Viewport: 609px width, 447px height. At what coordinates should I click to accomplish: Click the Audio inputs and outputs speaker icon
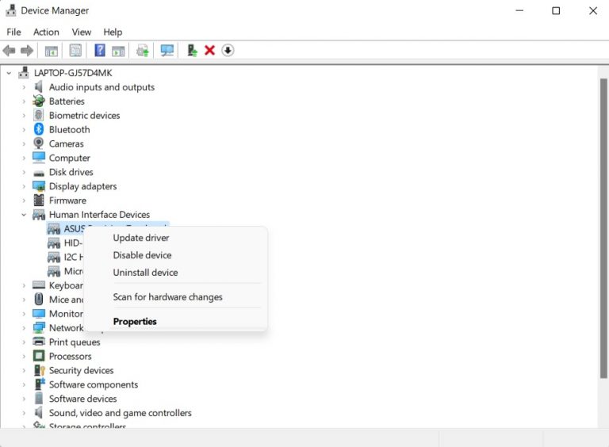(x=38, y=86)
